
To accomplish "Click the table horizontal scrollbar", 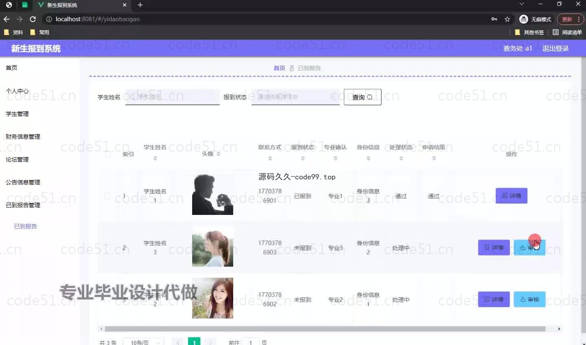I will 325,329.
